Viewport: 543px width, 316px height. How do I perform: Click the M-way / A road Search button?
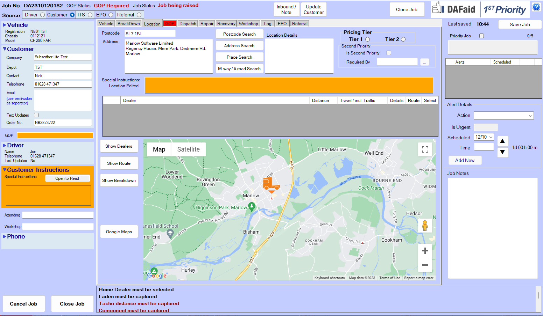coord(239,69)
